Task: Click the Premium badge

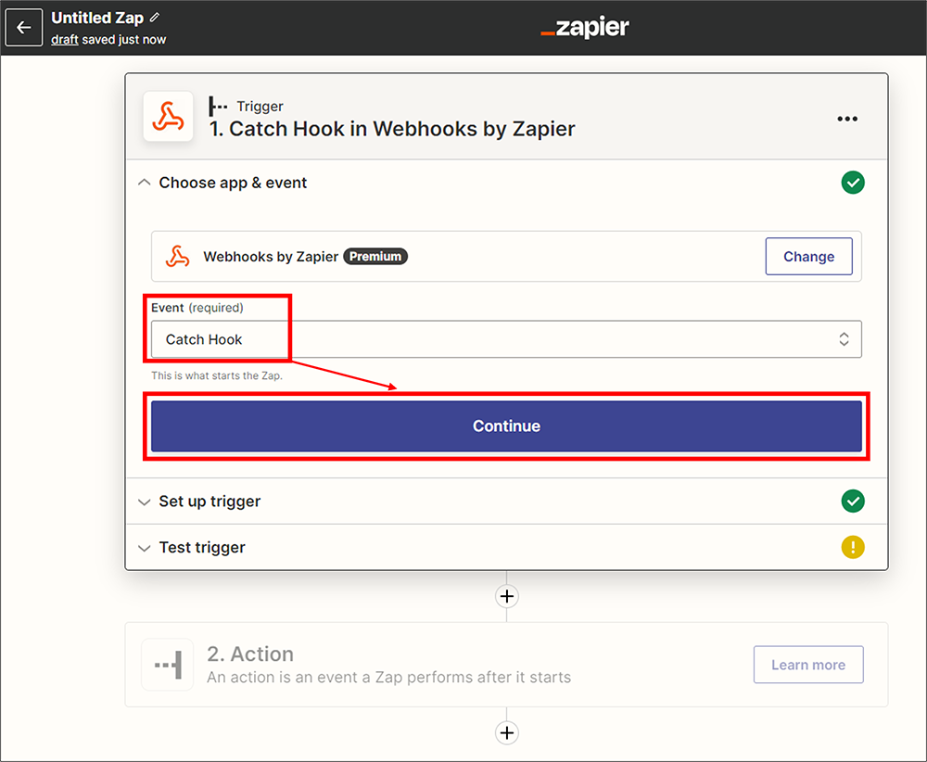Action: [375, 257]
